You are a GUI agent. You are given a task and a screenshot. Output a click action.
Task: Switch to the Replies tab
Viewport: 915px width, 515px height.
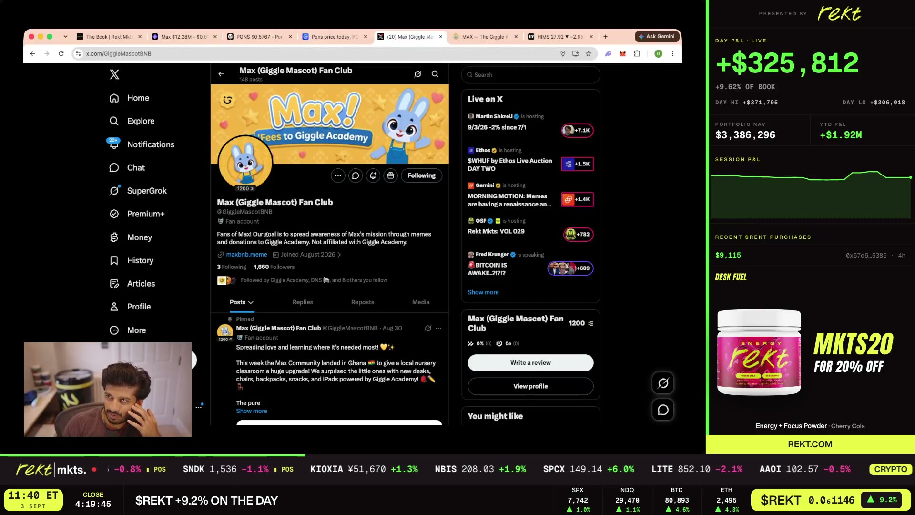coord(303,302)
